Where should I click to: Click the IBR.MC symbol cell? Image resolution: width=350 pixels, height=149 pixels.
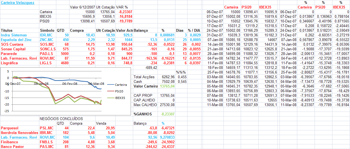click(46, 133)
